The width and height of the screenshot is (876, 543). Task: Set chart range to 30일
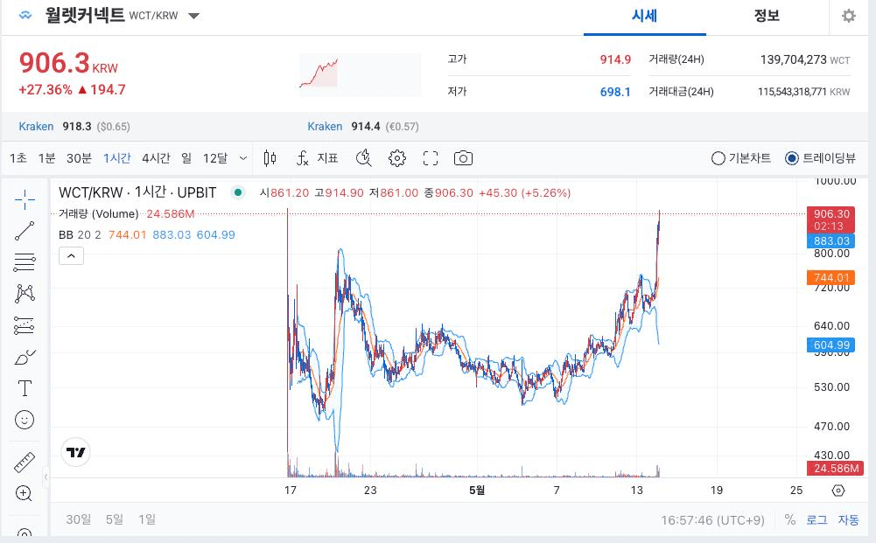(x=78, y=519)
